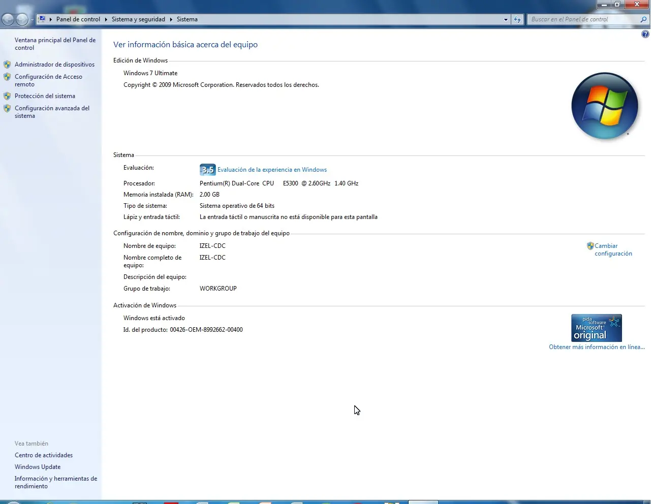Click the magnifying glass search icon

(x=643, y=19)
